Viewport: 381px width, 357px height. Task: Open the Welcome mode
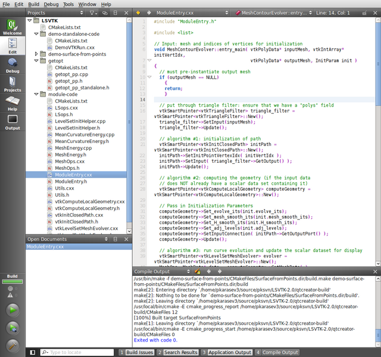12,27
